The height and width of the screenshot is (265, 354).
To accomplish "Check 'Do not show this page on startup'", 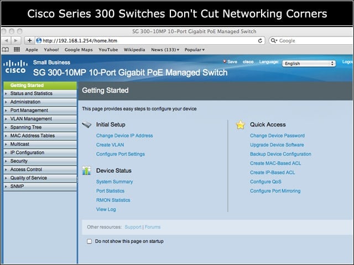I will click(90, 241).
